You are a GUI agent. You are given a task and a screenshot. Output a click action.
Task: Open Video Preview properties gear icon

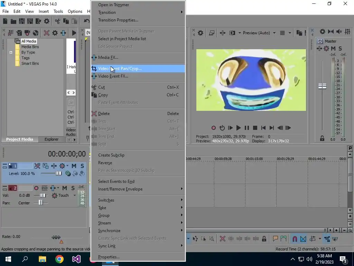200,33
